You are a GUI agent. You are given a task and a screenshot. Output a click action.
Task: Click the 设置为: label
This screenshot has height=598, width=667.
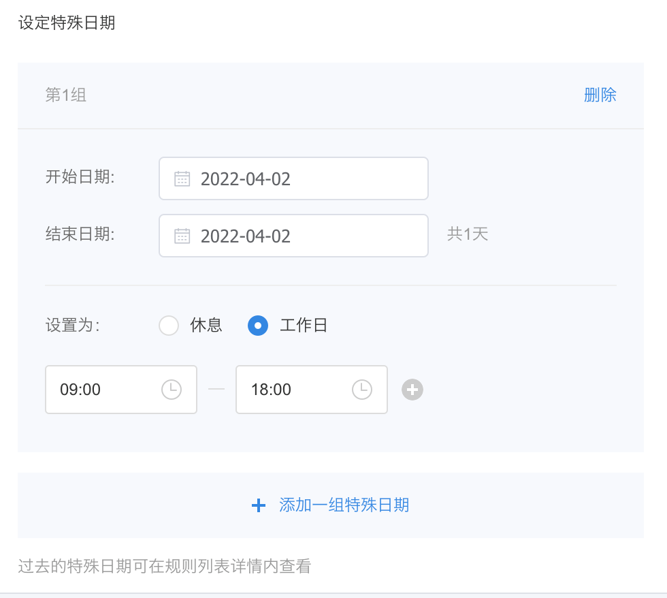tap(73, 325)
